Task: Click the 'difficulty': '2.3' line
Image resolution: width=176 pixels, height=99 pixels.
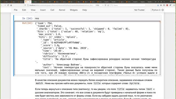Action: [56, 56]
